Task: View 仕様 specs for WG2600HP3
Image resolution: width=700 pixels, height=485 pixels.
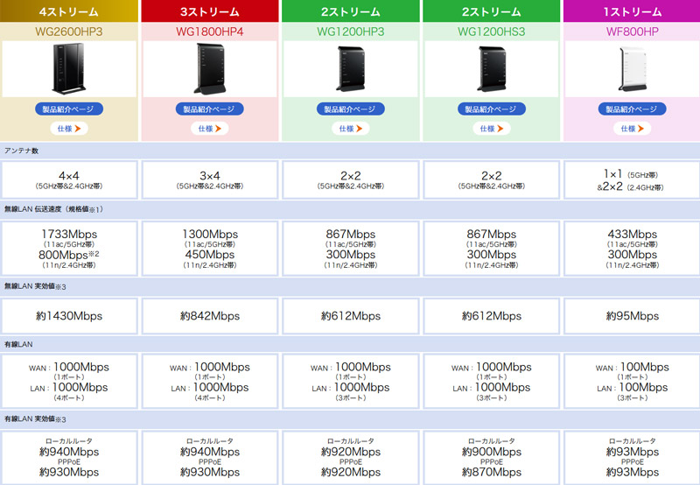Action: [69, 129]
